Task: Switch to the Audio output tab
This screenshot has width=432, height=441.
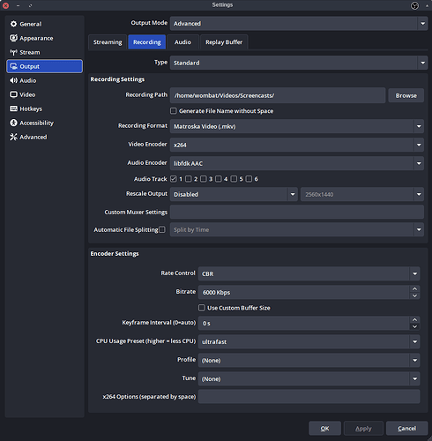Action: tap(182, 42)
